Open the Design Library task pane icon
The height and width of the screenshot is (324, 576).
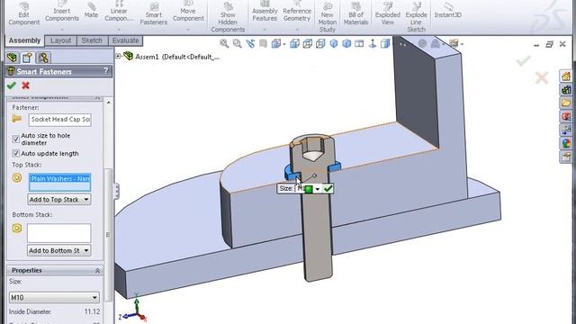(566, 89)
